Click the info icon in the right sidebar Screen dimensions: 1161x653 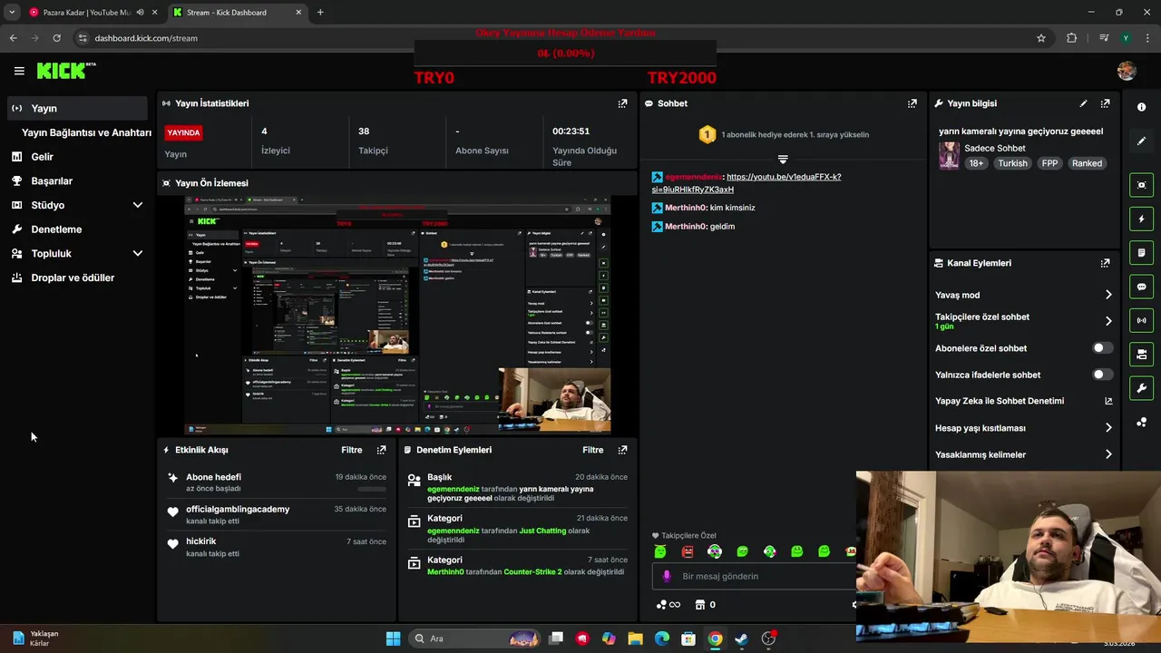tap(1141, 107)
